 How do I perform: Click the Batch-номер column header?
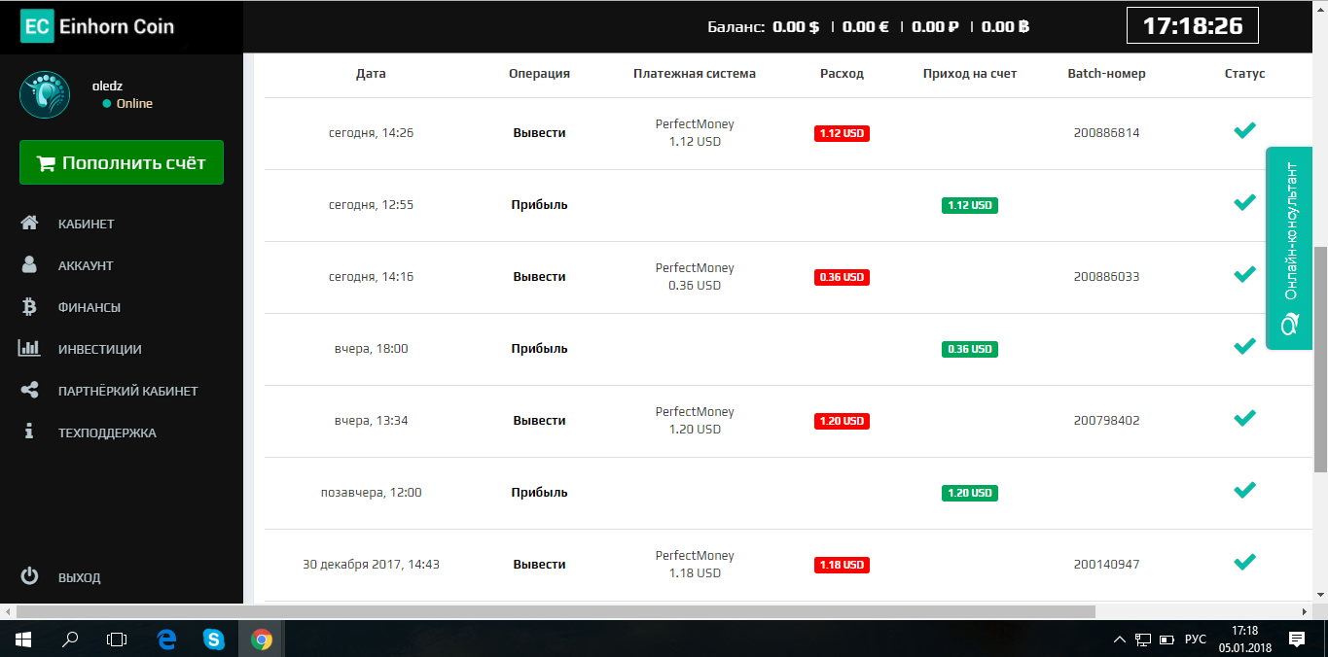pyautogui.click(x=1106, y=74)
